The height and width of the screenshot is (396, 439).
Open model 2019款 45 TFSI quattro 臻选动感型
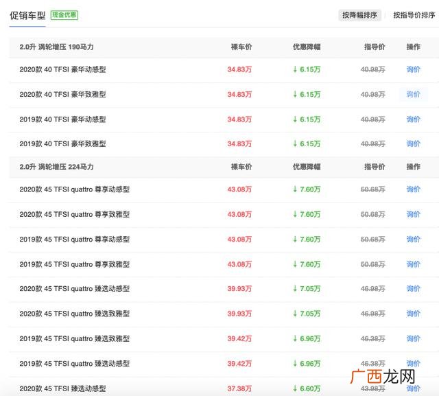pos(75,364)
